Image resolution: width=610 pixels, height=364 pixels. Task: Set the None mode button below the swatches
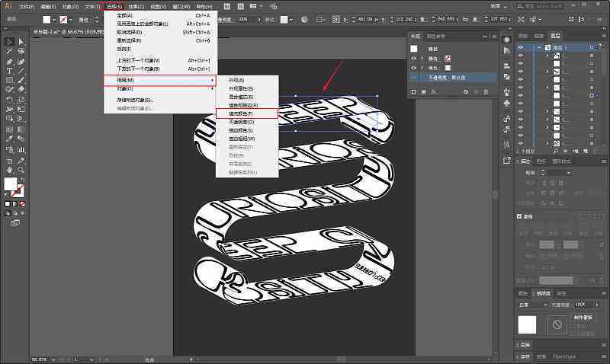coord(22,203)
